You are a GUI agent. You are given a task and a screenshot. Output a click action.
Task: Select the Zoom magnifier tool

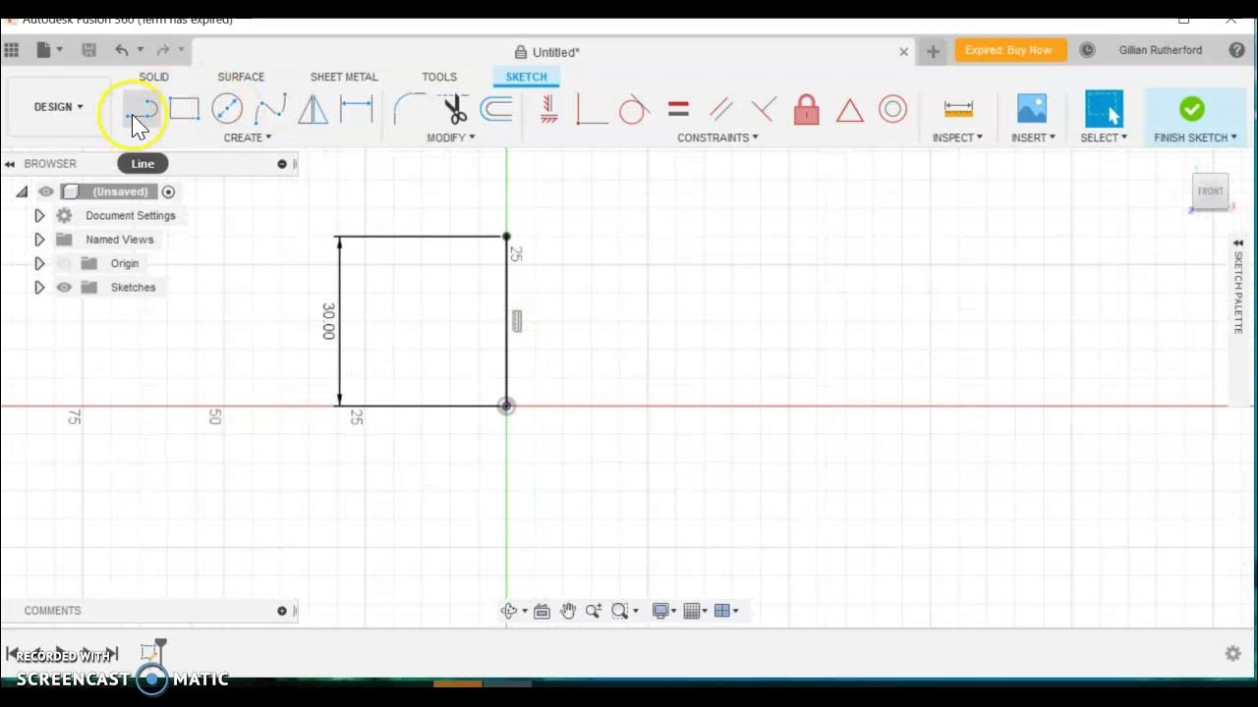click(x=594, y=611)
